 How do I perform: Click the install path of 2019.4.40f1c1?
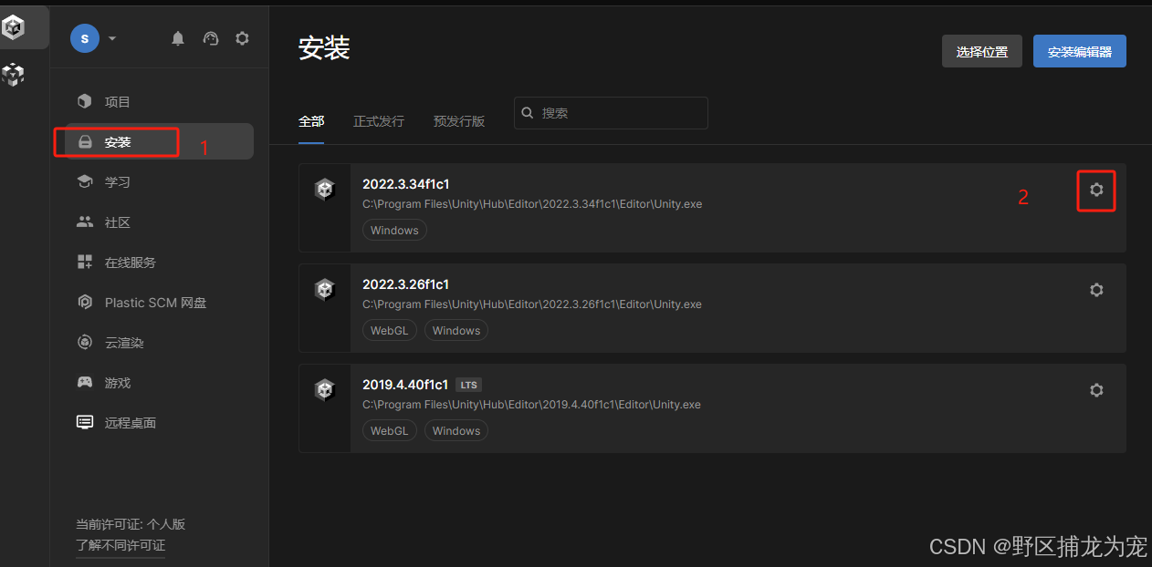coord(531,405)
